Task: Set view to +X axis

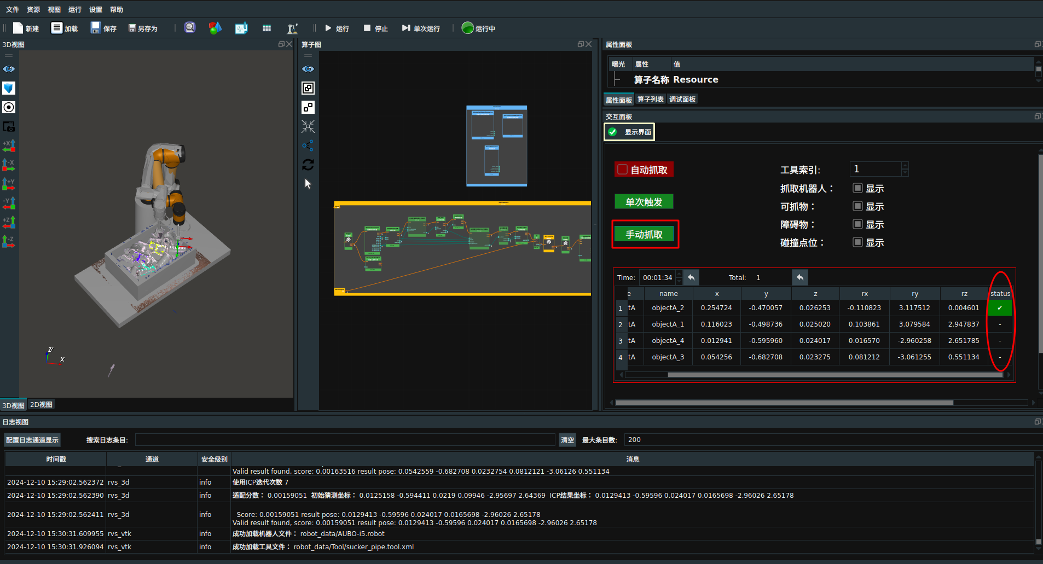Action: coord(9,146)
